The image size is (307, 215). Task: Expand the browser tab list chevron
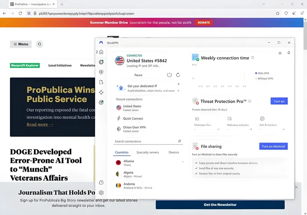[264, 4]
